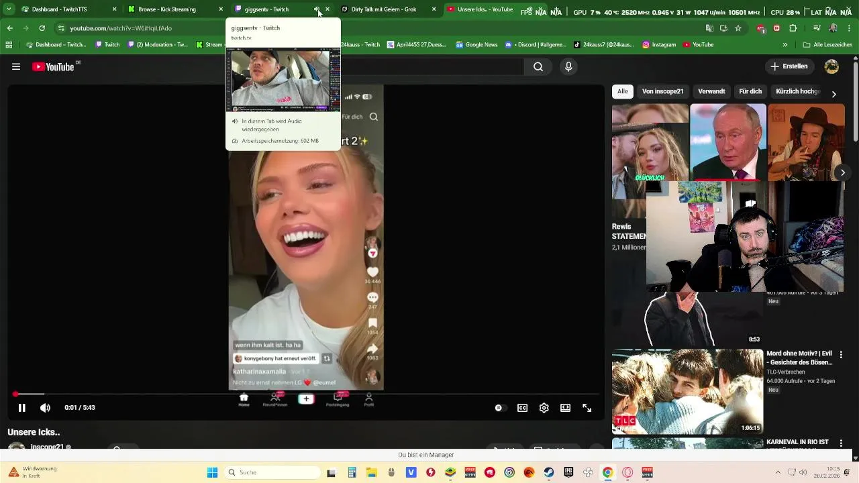Open the Mord ohne Motiv TLC thumbnail
The image size is (859, 483).
(x=687, y=392)
